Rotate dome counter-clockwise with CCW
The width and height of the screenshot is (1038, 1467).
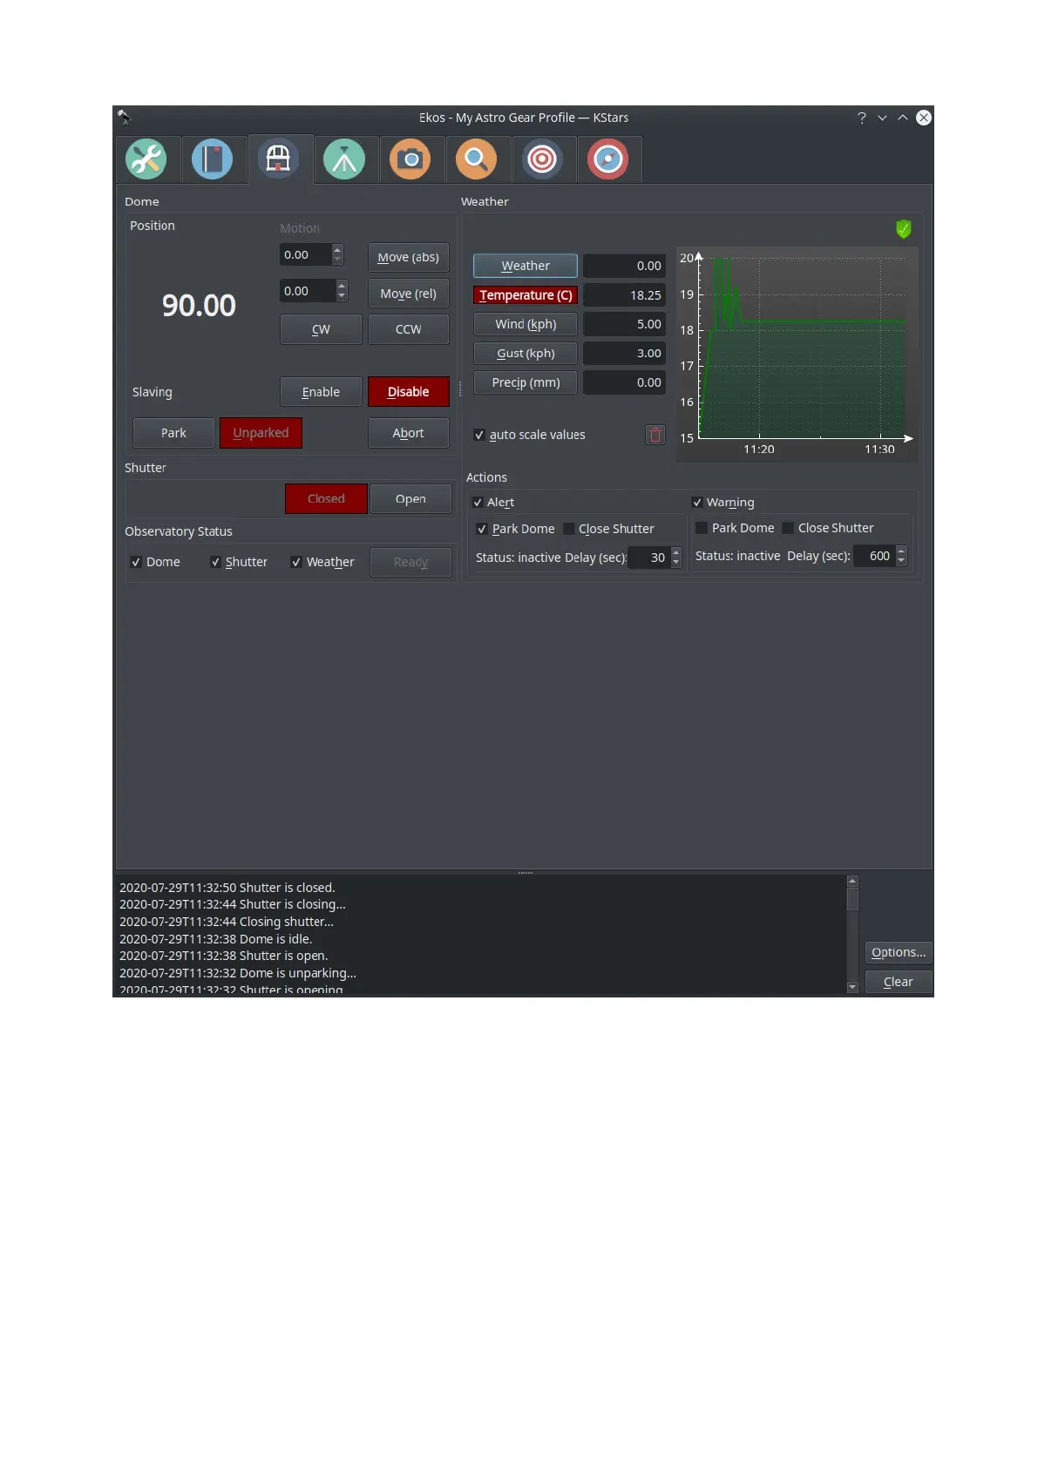click(408, 329)
